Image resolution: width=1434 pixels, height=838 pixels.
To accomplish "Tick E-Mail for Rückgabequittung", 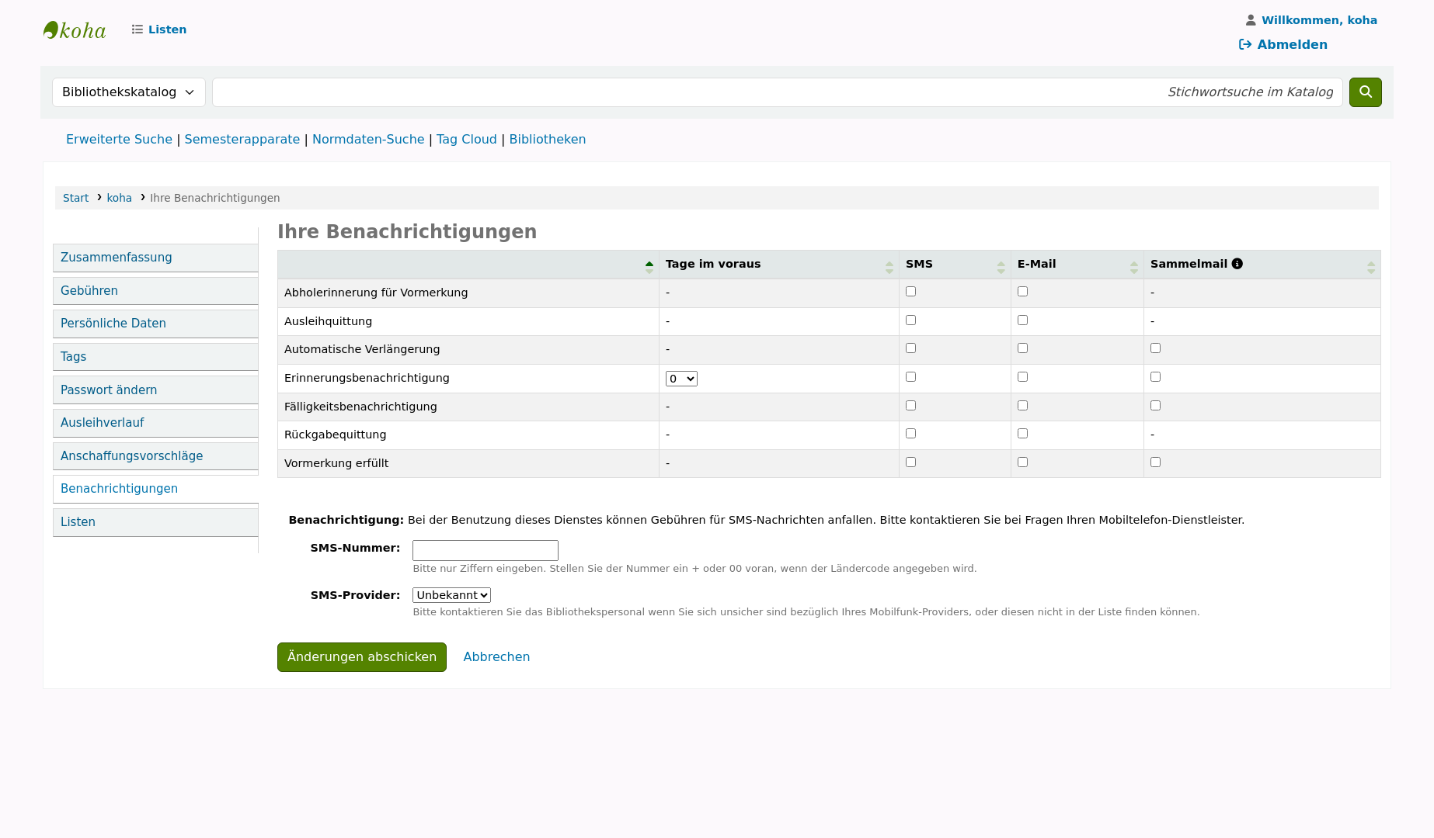I will pos(1022,434).
